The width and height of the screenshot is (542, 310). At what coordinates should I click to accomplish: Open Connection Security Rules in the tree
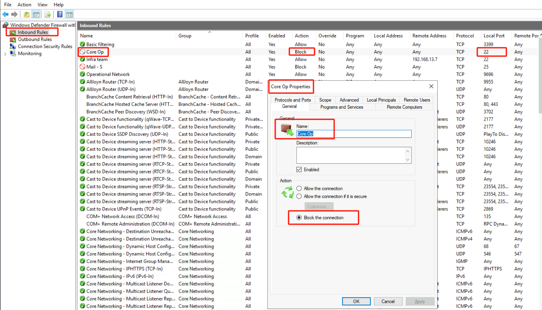(x=45, y=46)
